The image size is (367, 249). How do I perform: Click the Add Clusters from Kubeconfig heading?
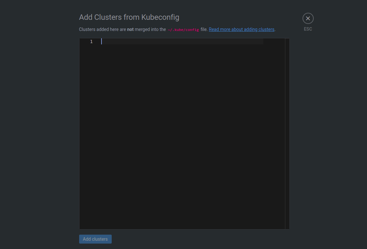click(129, 17)
